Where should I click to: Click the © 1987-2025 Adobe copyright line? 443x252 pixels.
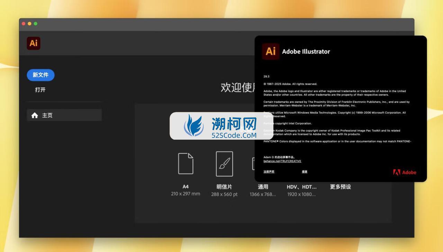tap(290, 84)
